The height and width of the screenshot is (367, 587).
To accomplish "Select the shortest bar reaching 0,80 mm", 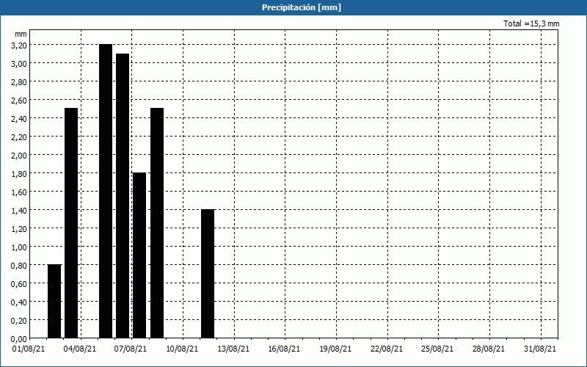I will tap(54, 302).
